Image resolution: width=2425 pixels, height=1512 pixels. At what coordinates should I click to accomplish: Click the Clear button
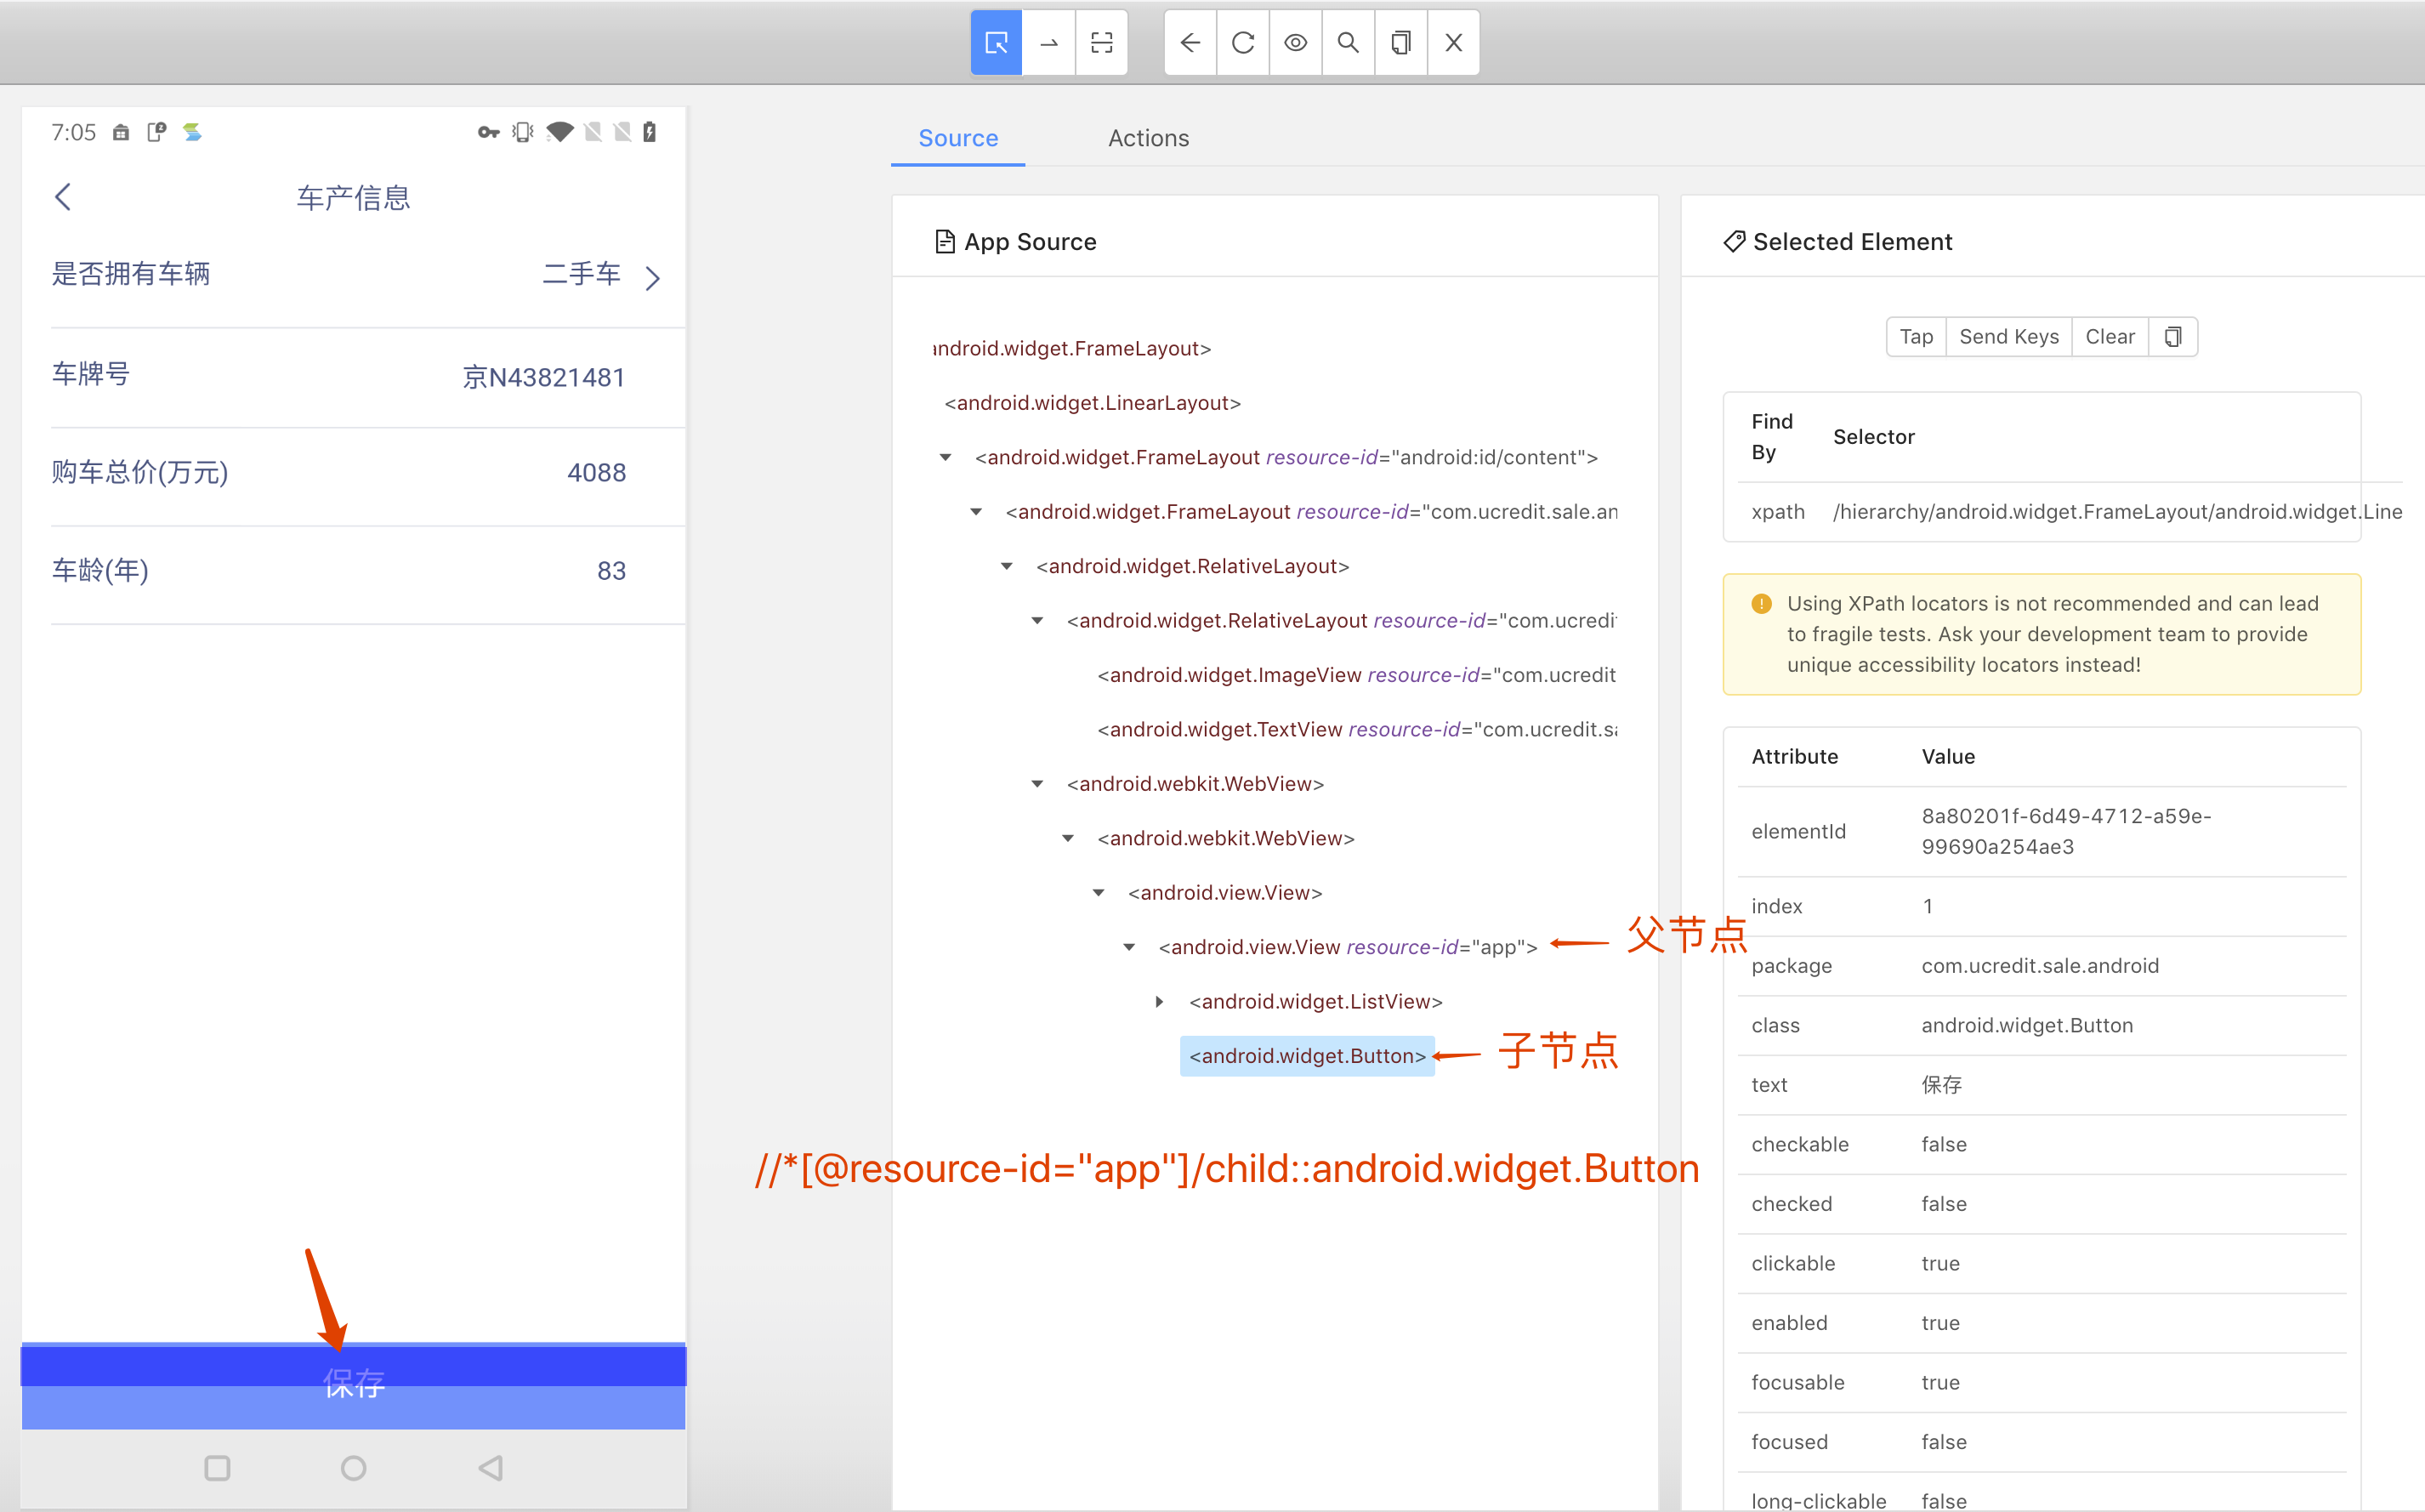click(2110, 337)
